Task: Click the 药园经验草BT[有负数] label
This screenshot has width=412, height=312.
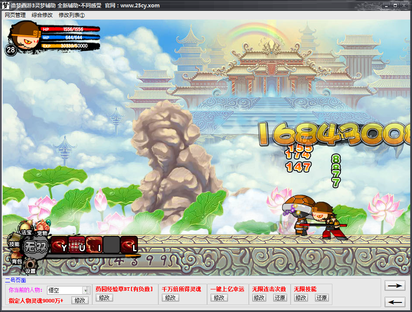Action: pyautogui.click(x=124, y=289)
